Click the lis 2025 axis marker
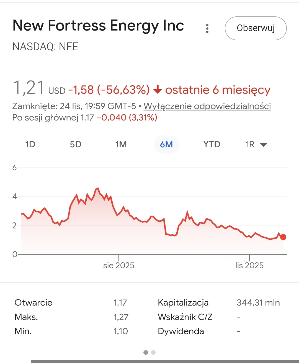Screen dimensions: 299x363 point(249,265)
